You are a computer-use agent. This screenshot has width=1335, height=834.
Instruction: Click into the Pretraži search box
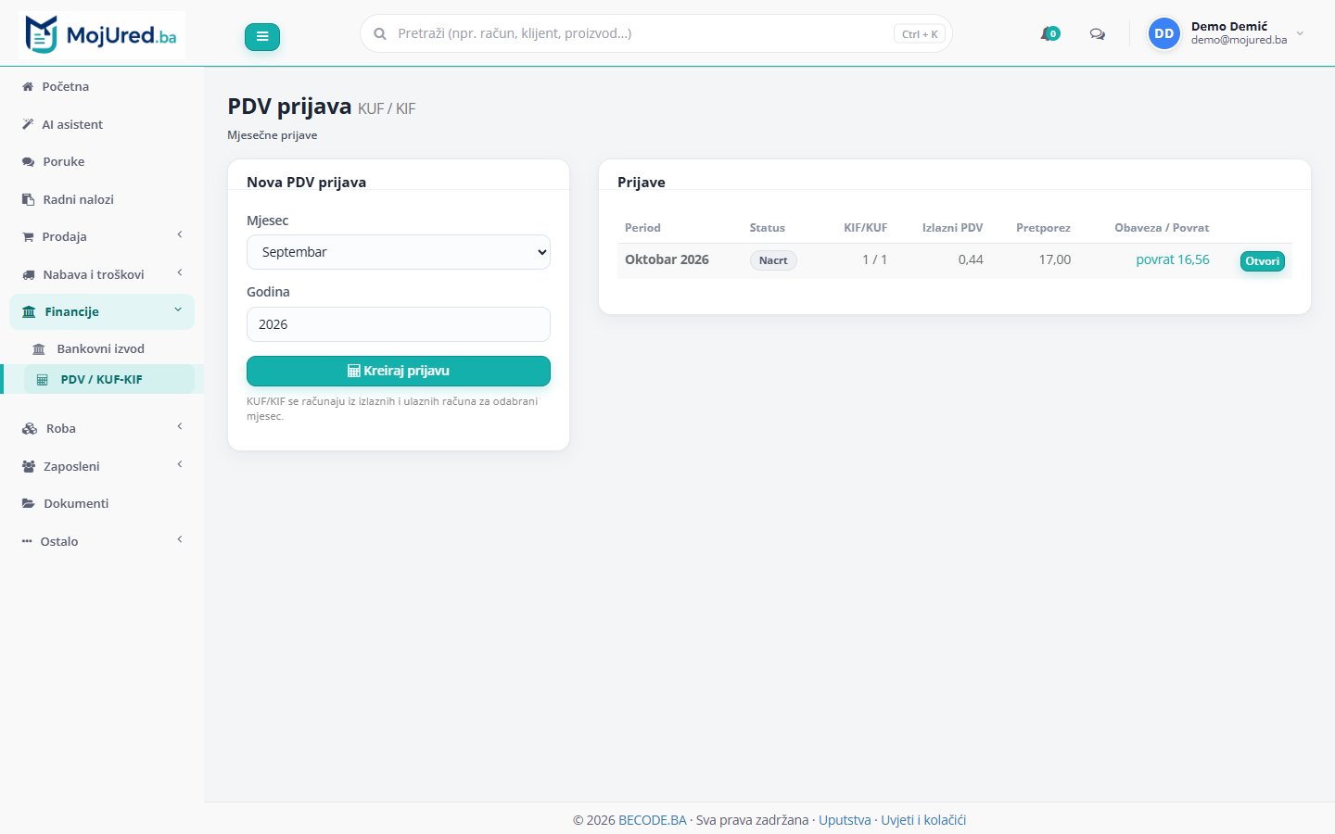(x=656, y=33)
